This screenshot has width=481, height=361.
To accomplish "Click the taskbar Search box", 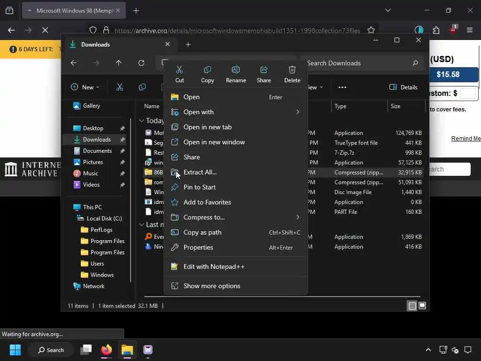I will click(x=51, y=350).
